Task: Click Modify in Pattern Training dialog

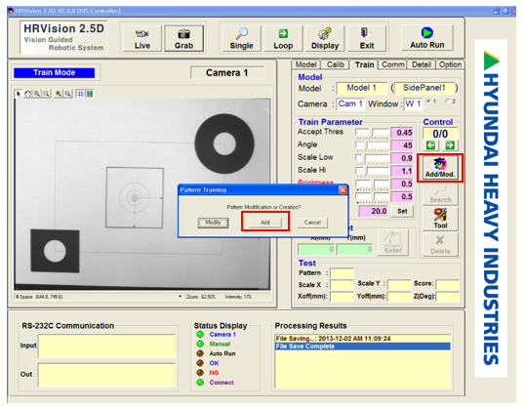Action: (x=213, y=223)
